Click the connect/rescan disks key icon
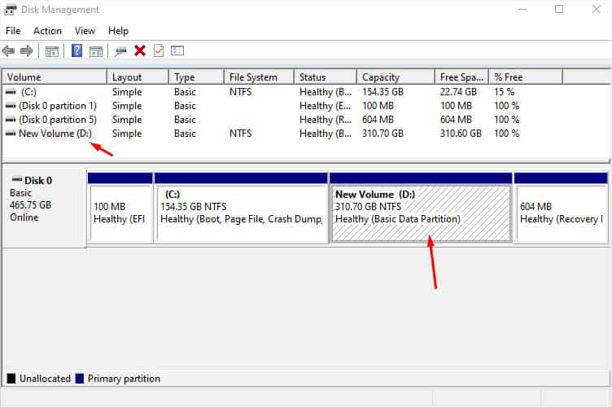The image size is (612, 408). (x=120, y=51)
